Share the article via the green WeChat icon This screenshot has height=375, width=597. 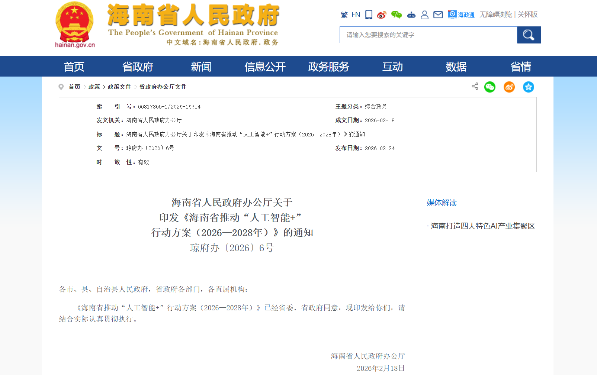pyautogui.click(x=490, y=87)
